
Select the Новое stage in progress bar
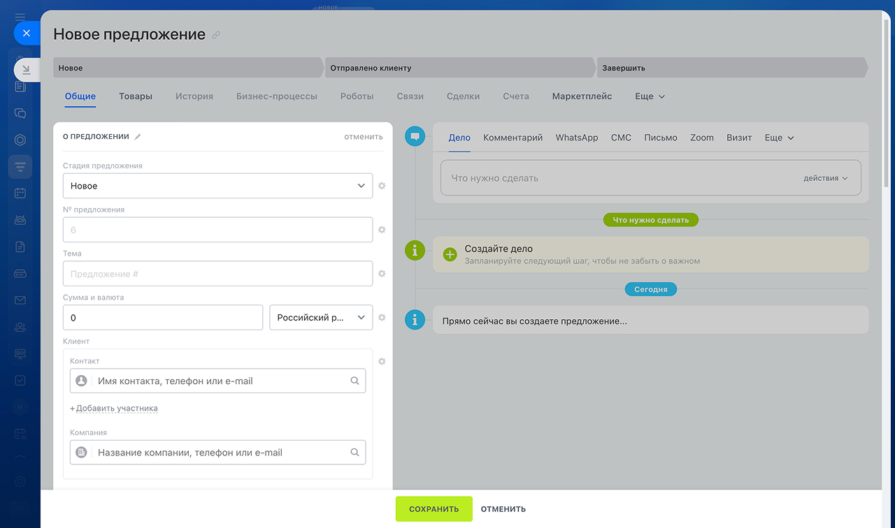[187, 68]
